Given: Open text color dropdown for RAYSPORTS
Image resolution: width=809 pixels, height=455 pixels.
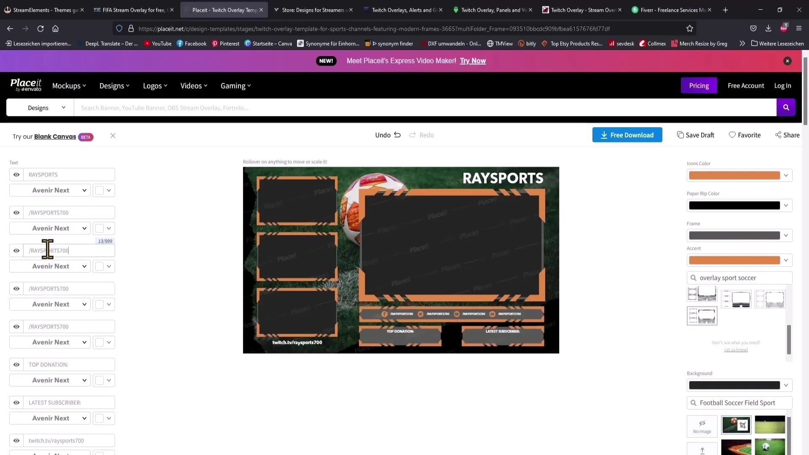Looking at the screenshot, I should coord(104,190).
